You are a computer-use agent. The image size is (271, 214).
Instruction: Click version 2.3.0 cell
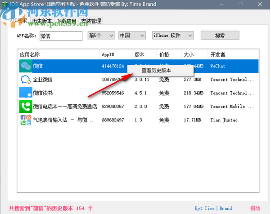pyautogui.click(x=141, y=107)
